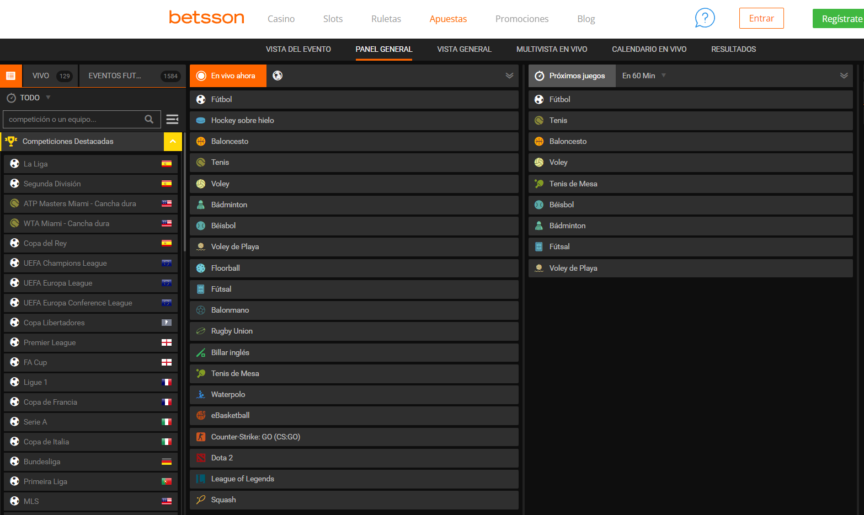Screen dimensions: 864x515
Task: Open the VISTA GENERAL tab
Action: pos(465,49)
